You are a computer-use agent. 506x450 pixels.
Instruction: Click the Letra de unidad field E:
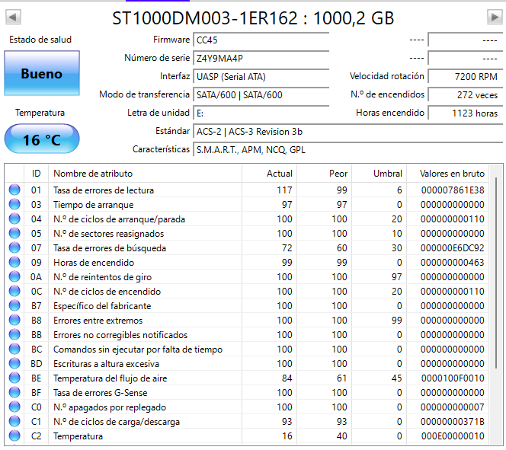pos(261,113)
